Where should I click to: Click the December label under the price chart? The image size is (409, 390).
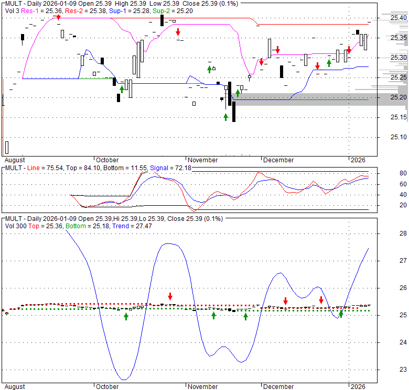click(x=278, y=160)
